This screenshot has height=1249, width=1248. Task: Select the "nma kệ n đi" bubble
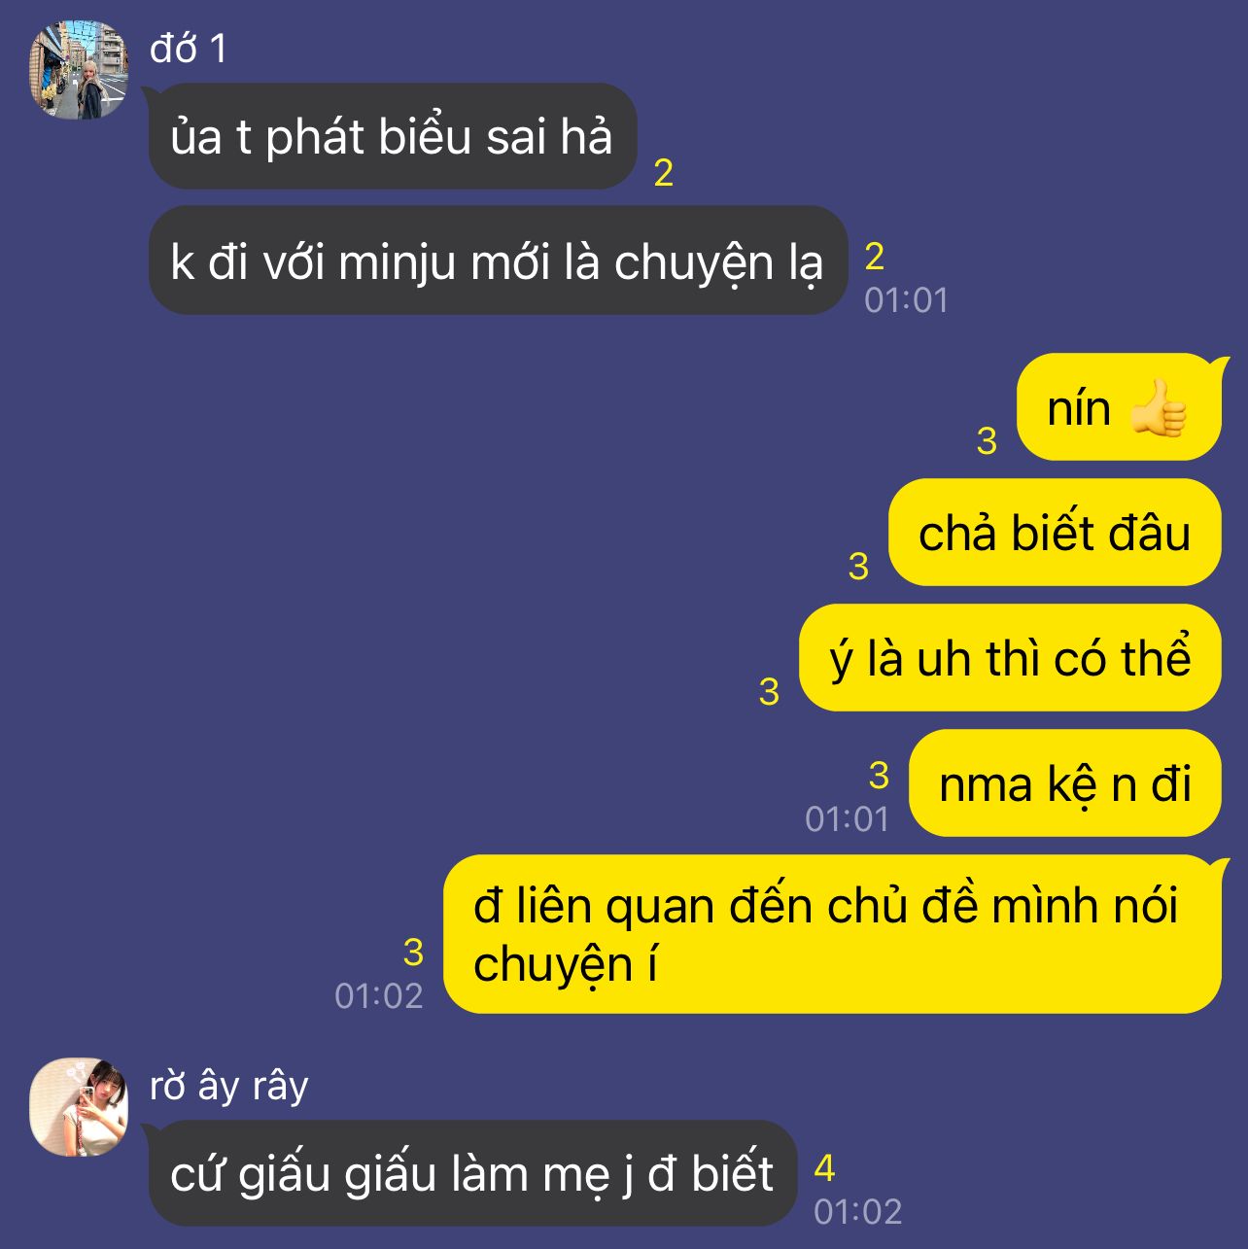pos(1065,783)
